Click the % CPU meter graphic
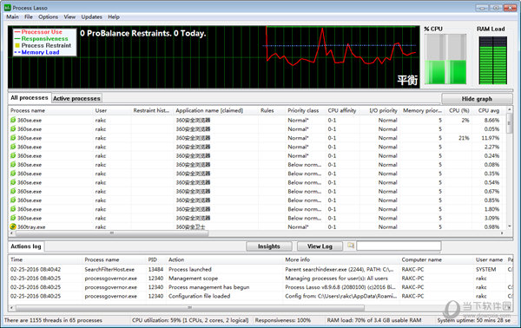The width and height of the screenshot is (521, 328). coord(445,59)
